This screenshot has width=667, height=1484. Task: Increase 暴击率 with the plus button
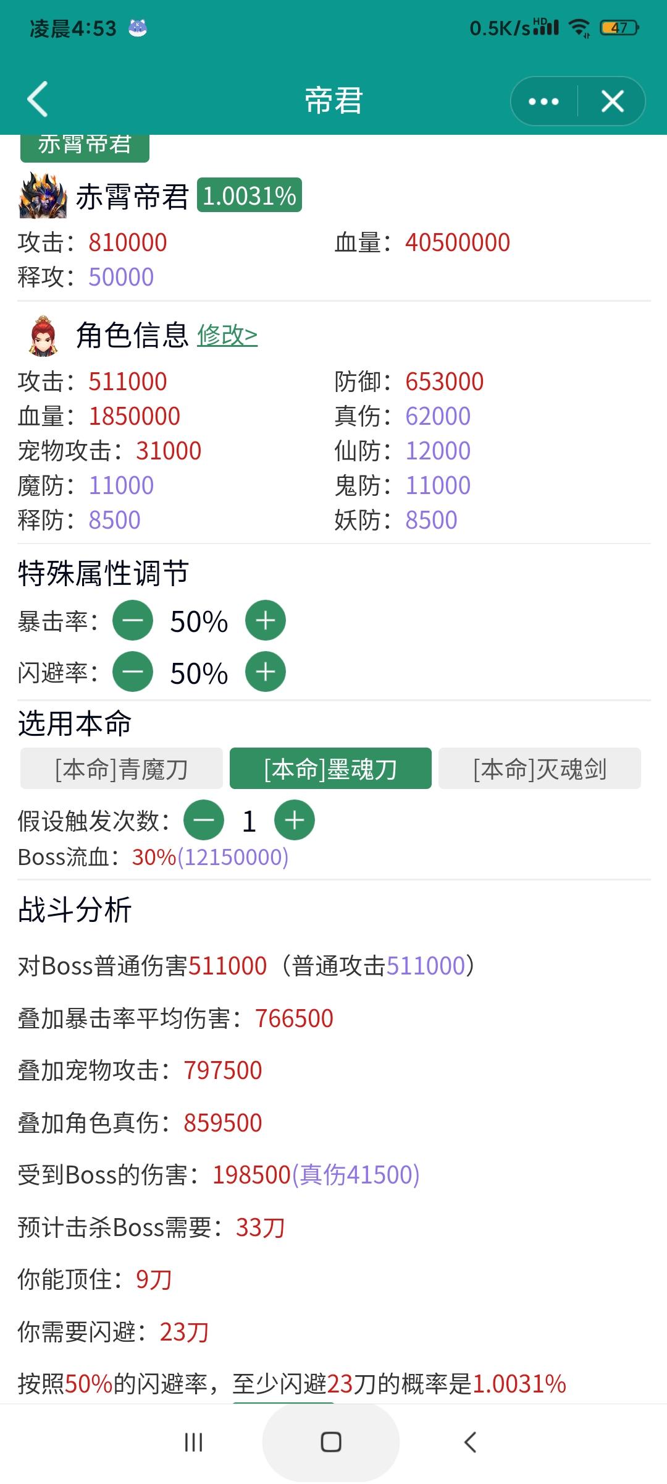(266, 620)
